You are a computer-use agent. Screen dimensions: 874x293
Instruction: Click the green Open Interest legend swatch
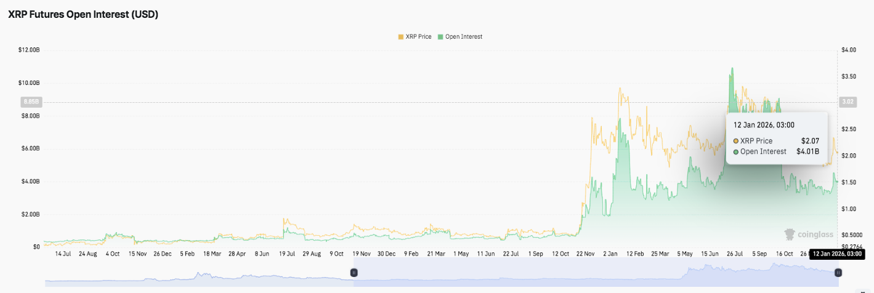coord(440,37)
